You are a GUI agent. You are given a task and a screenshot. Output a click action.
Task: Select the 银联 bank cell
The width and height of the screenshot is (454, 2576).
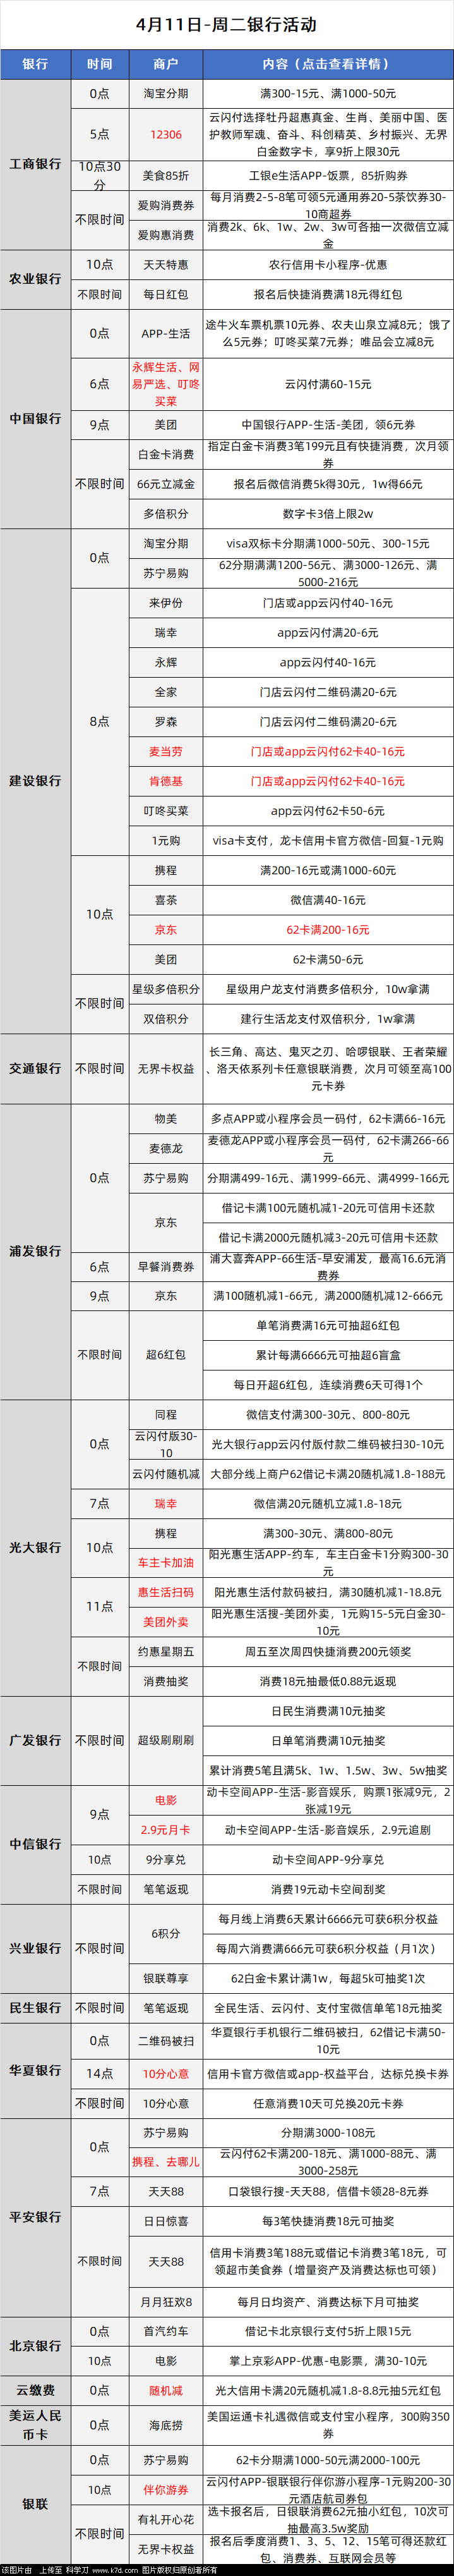(x=35, y=2504)
